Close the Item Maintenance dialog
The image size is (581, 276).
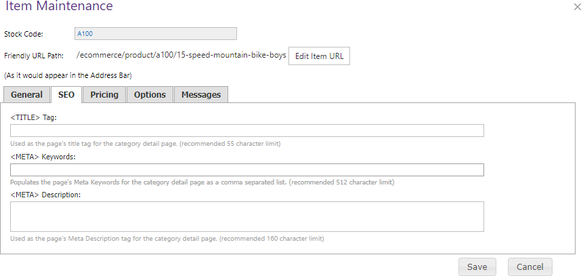(x=577, y=6)
